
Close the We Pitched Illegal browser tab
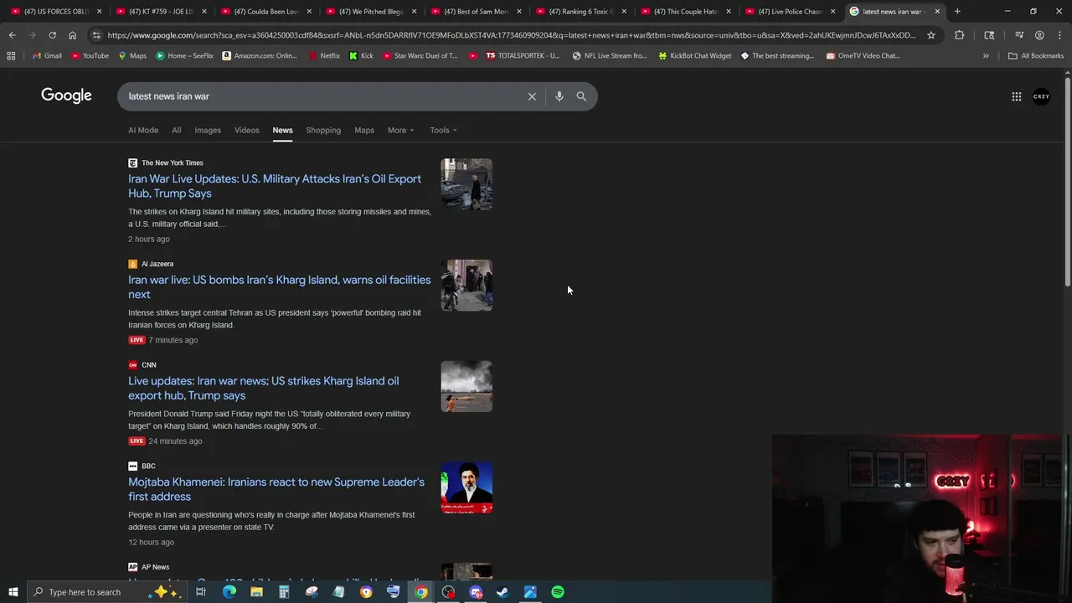tap(414, 12)
